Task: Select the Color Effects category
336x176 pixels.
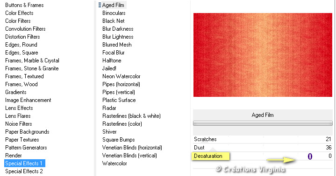Action: pos(19,13)
